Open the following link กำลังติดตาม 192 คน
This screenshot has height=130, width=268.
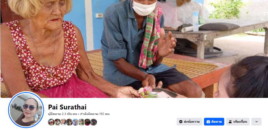pyautogui.click(x=95, y=114)
